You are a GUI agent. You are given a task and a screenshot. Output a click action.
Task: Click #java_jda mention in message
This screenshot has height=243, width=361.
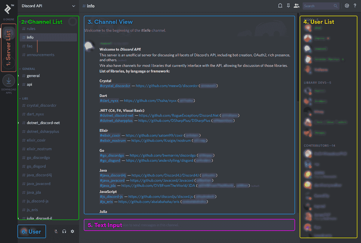click(x=108, y=186)
